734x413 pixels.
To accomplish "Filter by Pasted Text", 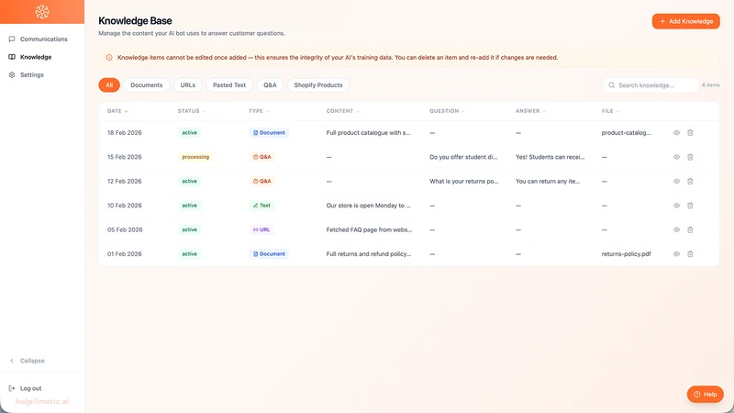I will (229, 85).
